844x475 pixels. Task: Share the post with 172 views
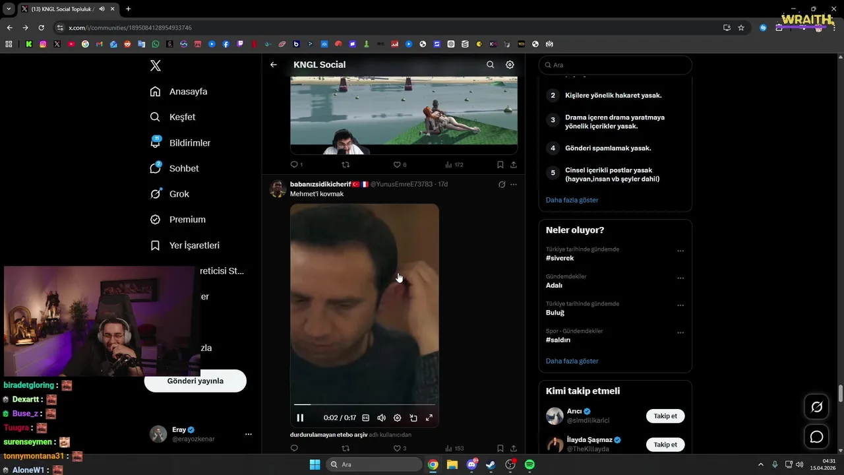(x=514, y=164)
